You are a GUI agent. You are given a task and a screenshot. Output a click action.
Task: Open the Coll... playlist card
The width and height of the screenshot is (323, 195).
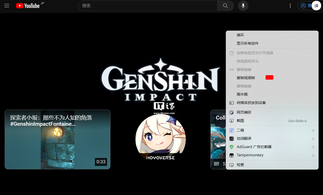click(218, 140)
